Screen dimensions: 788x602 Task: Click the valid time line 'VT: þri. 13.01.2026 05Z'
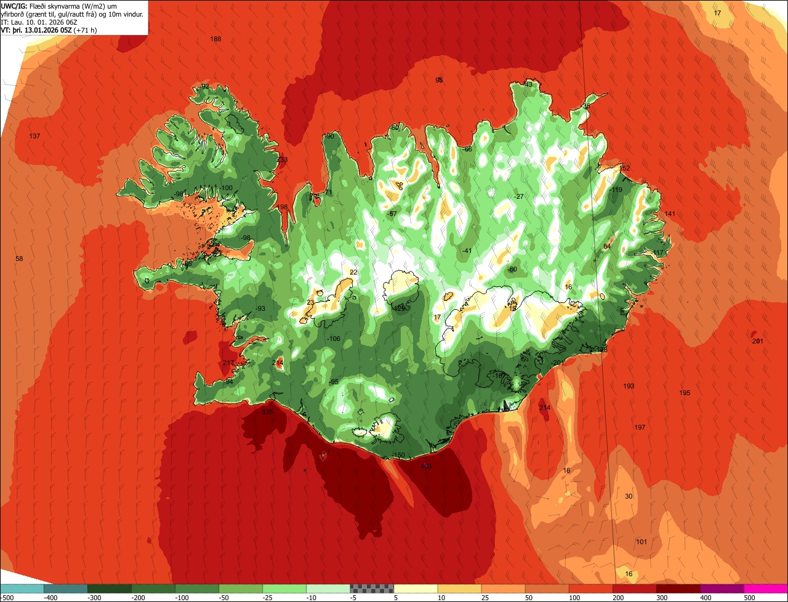pos(37,30)
